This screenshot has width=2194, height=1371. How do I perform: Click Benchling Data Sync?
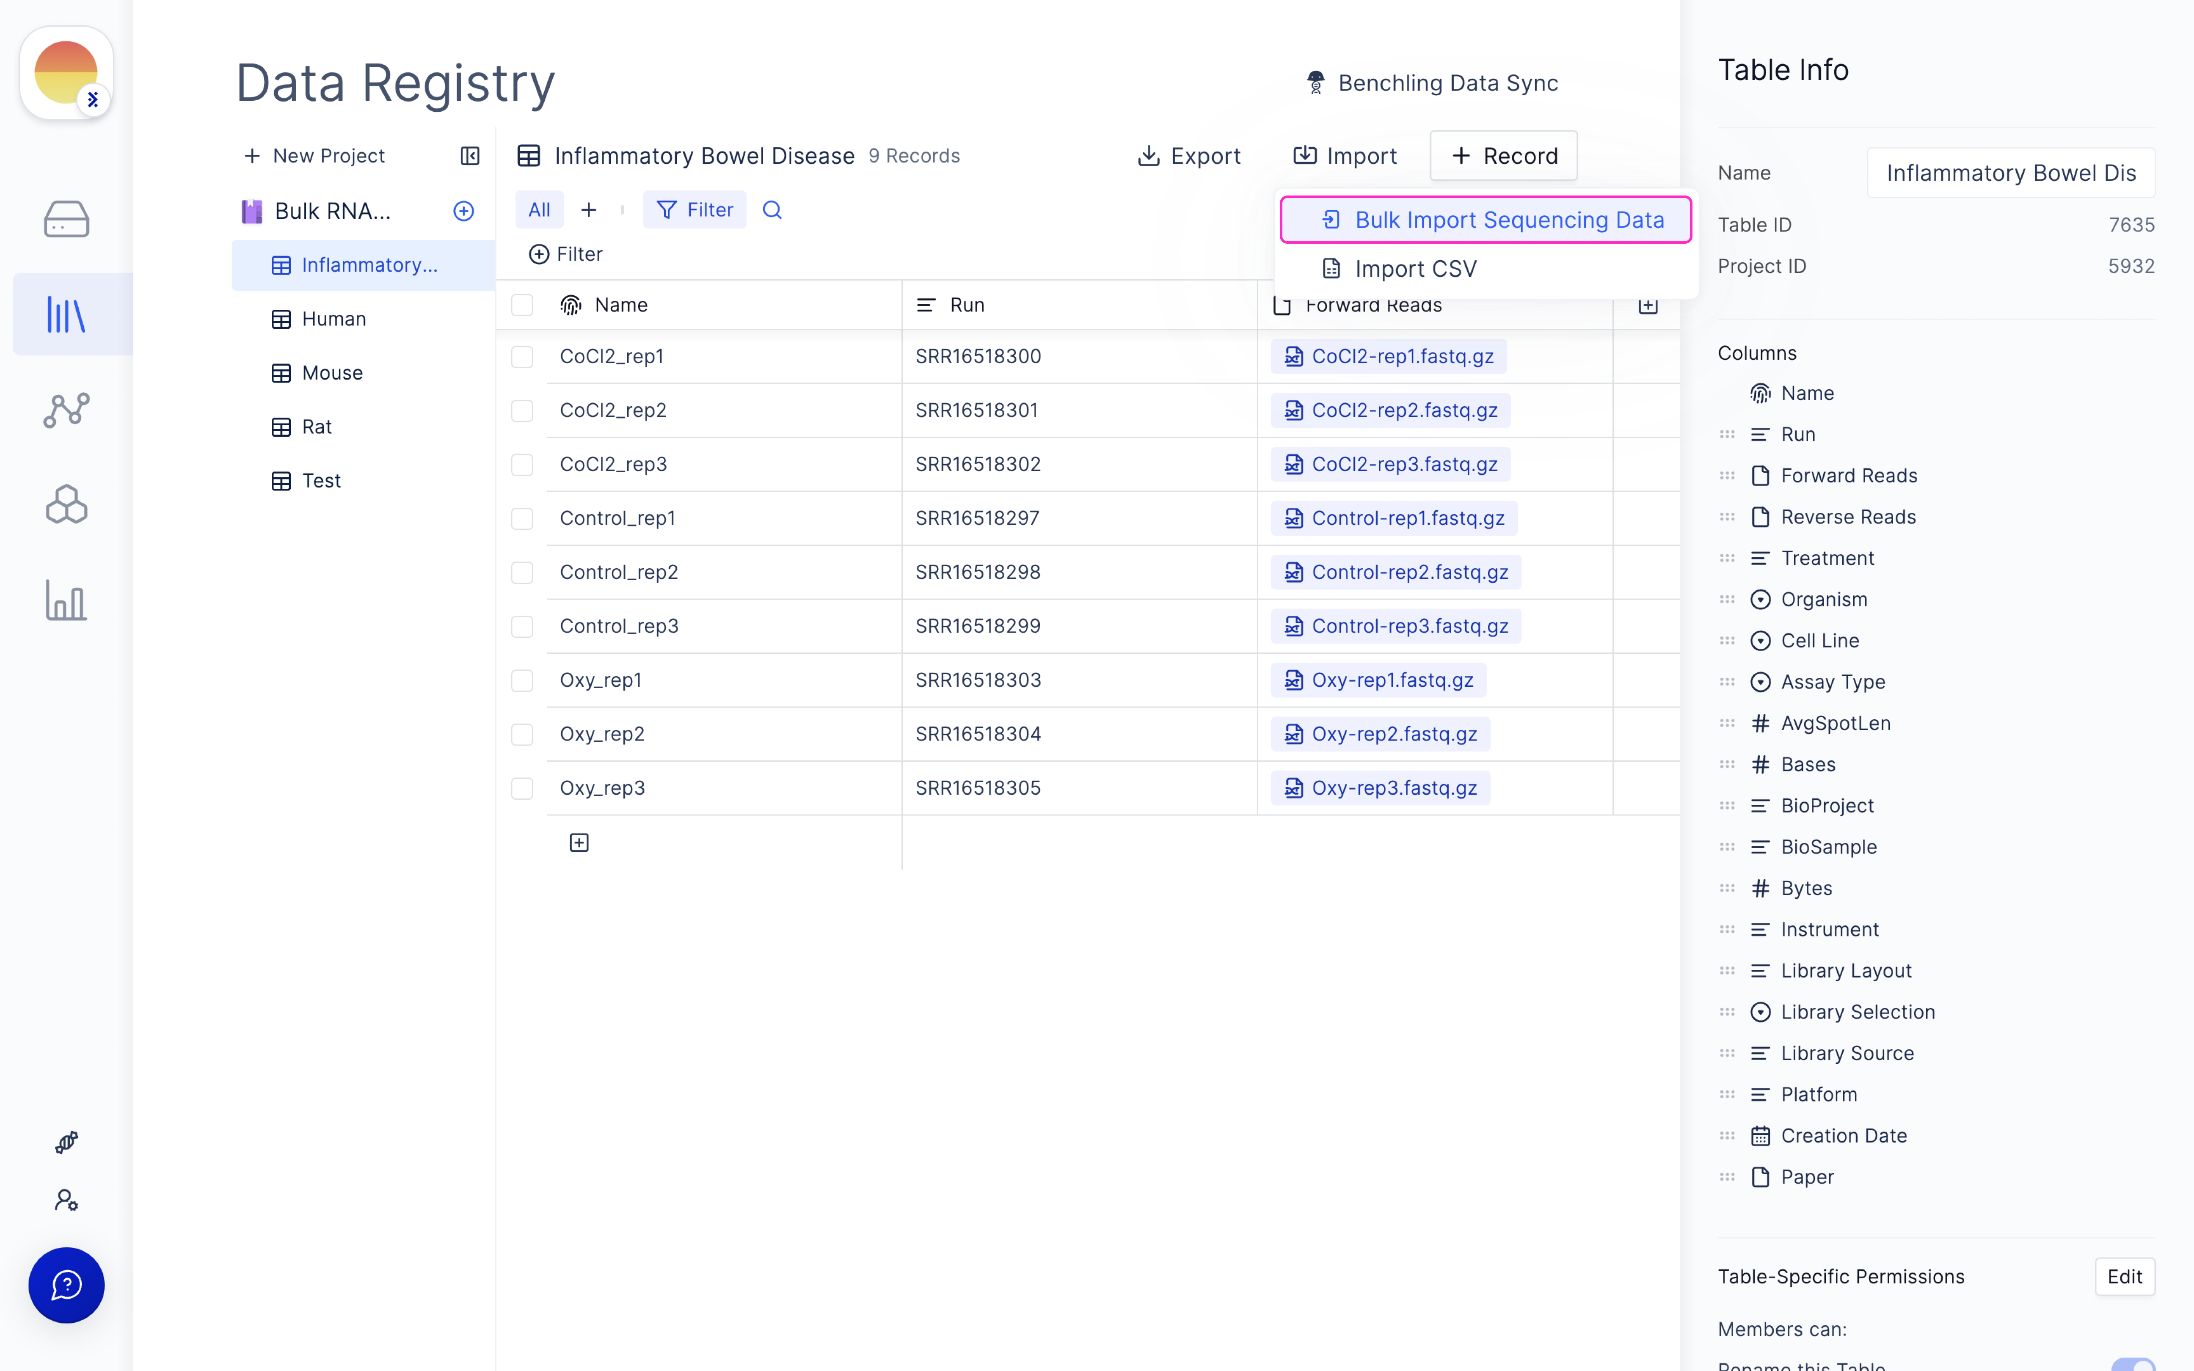coord(1433,83)
